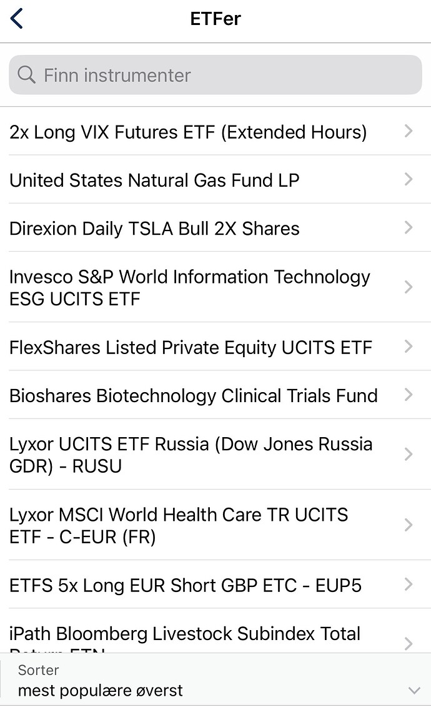The width and height of the screenshot is (431, 710).
Task: Select Lyxor UCITS ETF Russia listing
Action: pyautogui.click(x=191, y=455)
